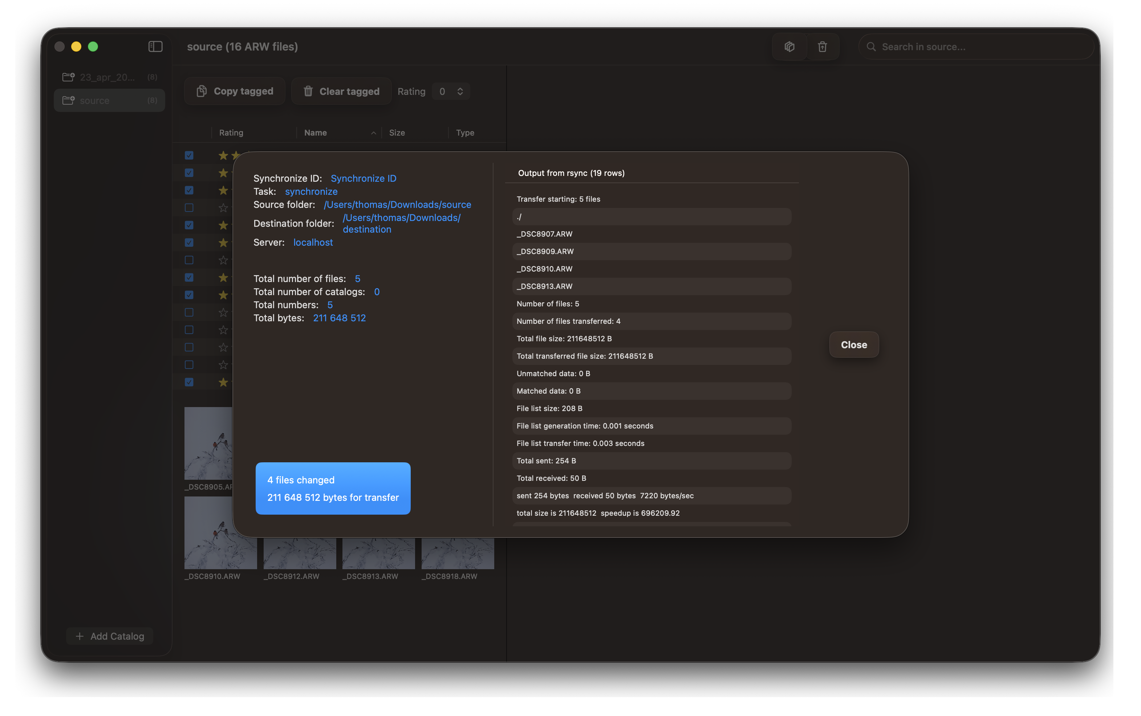Click the trash icon in the toolbar

822,47
